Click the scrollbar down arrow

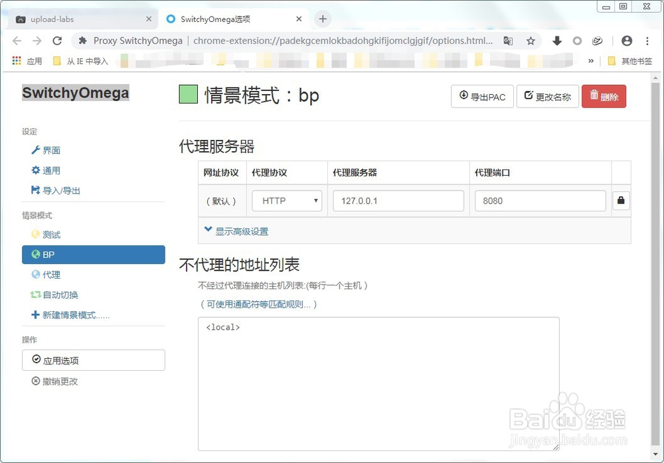pos(655,454)
